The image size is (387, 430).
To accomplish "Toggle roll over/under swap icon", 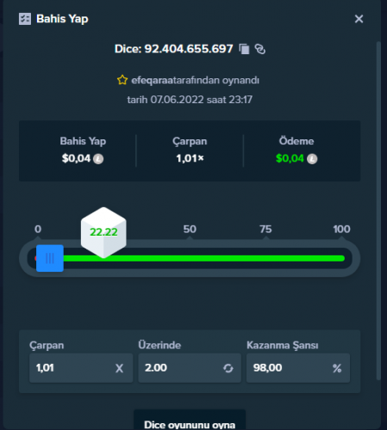I will pyautogui.click(x=228, y=368).
